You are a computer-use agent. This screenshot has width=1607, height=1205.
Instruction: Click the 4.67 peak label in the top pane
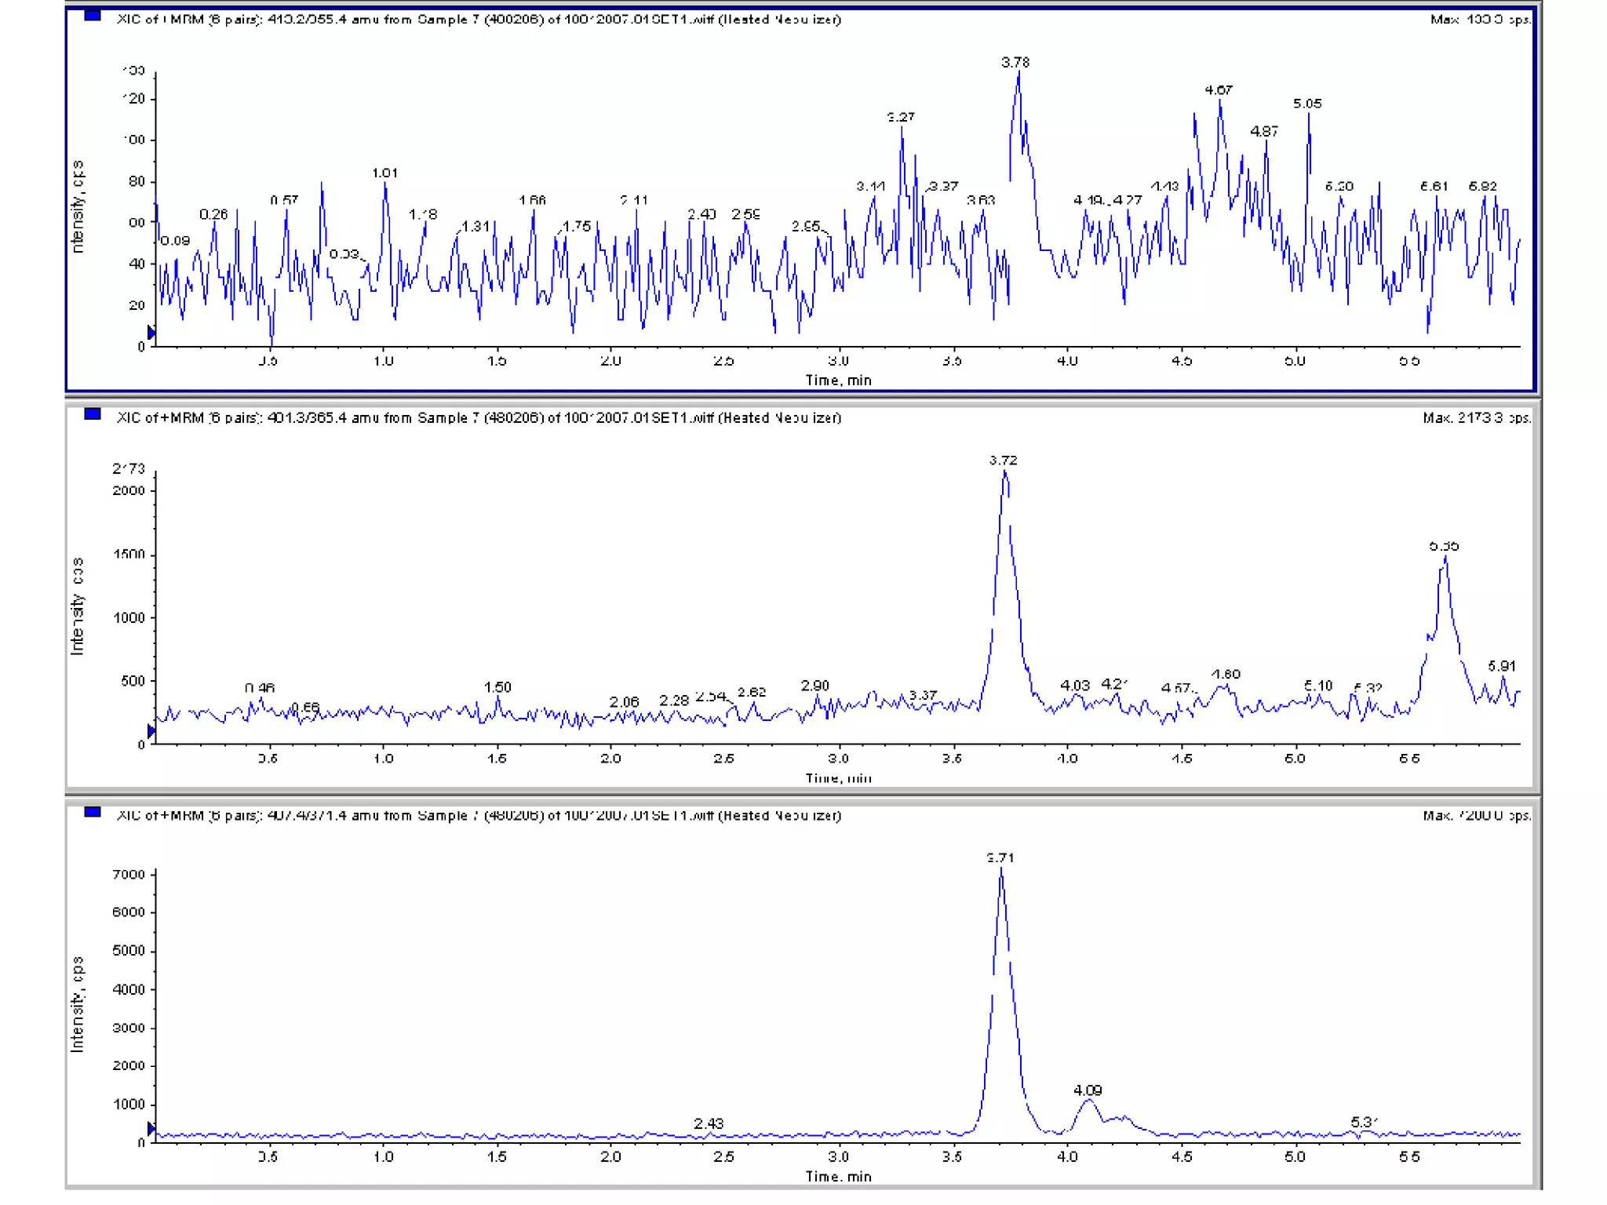1219,90
